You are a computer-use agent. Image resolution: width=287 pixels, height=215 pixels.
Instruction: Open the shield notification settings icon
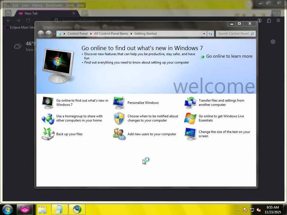point(119,118)
